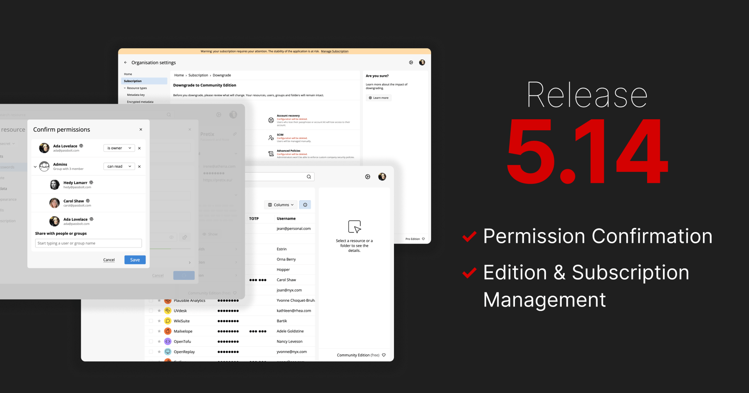Viewport: 749px width, 393px height.
Task: Click the Account recovery lifebuoy icon
Action: tap(271, 120)
